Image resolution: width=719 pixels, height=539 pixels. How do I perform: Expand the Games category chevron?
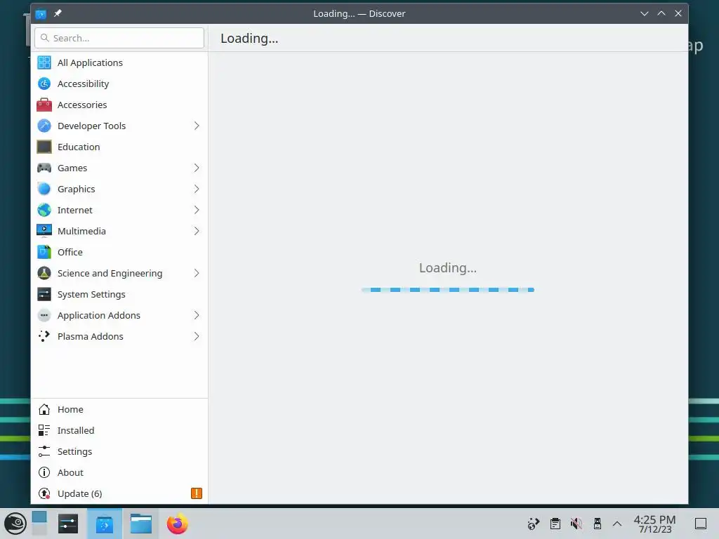(197, 168)
